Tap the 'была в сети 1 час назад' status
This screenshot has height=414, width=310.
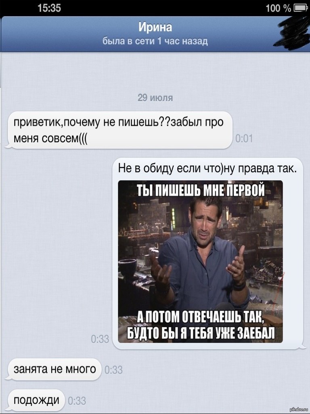[155, 41]
